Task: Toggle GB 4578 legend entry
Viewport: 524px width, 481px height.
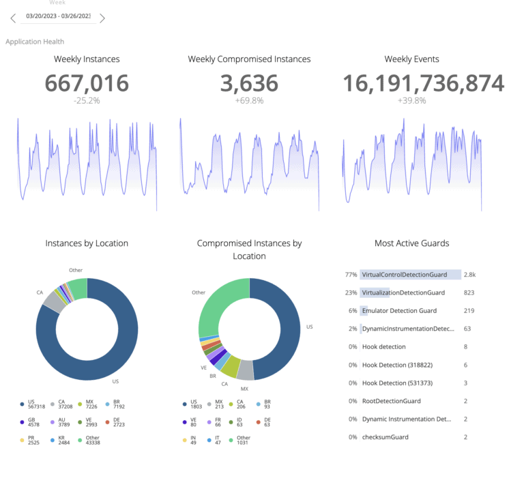Action: [x=30, y=422]
